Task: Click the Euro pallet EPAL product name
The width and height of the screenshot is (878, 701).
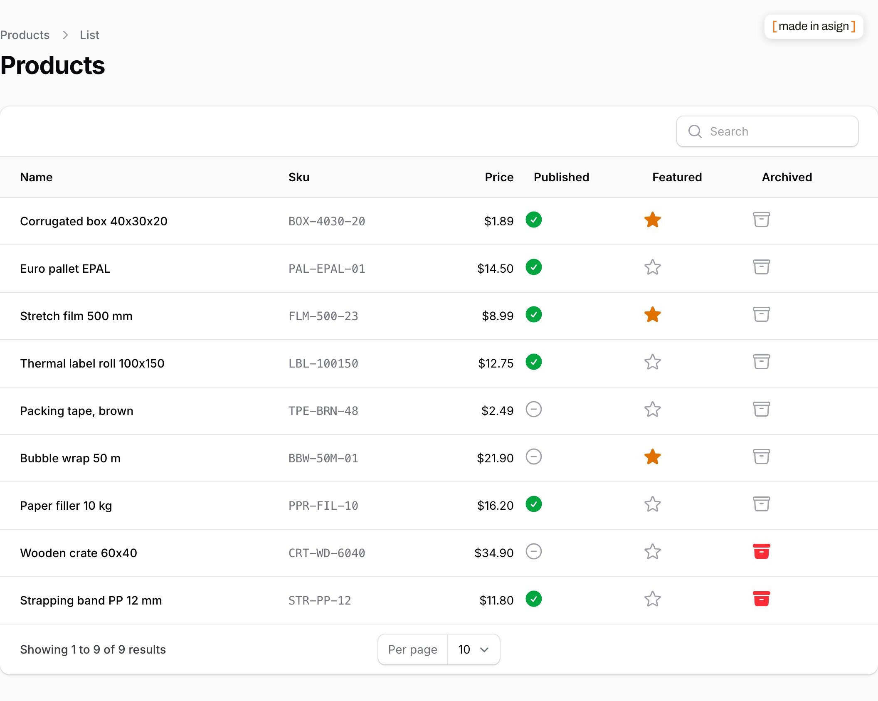Action: click(x=65, y=269)
